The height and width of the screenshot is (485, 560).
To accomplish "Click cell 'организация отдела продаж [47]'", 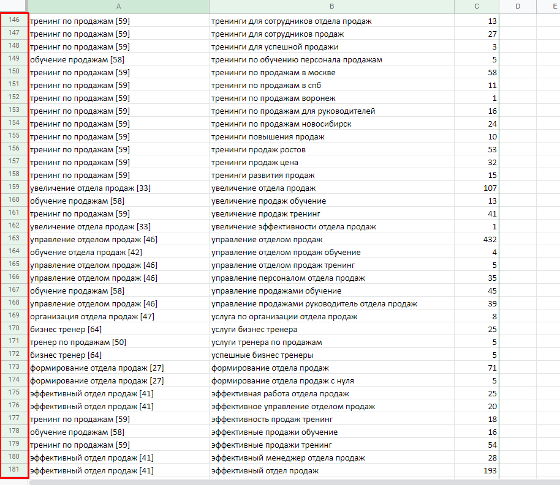I will point(119,317).
